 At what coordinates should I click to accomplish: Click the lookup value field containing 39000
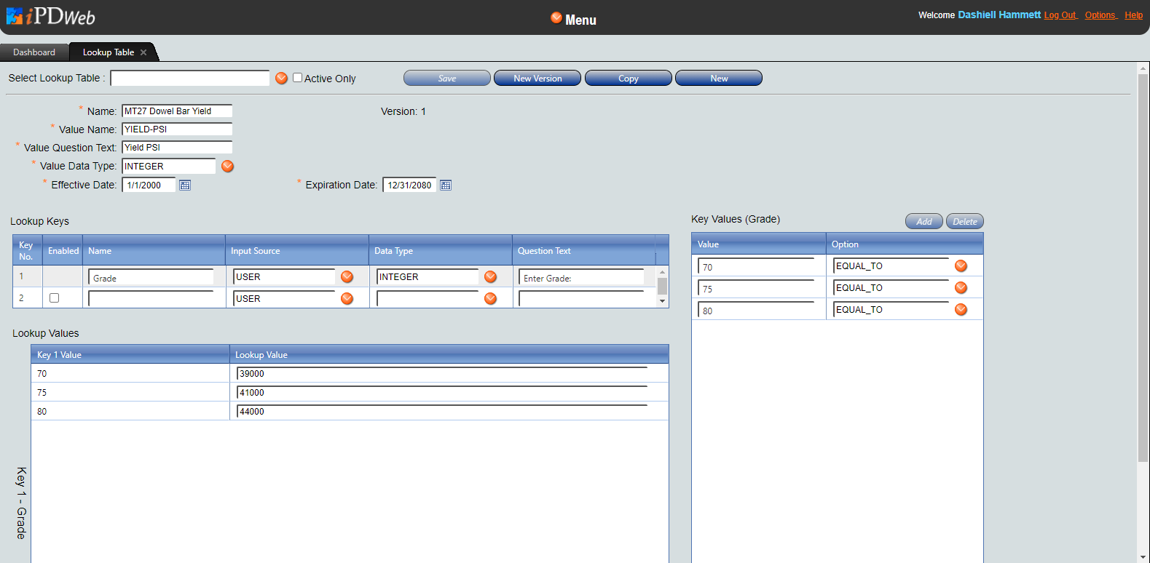441,374
